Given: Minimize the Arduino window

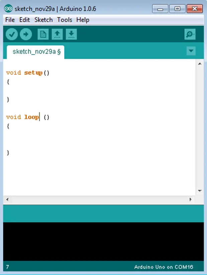Looking at the screenshot, I should [160, 9].
